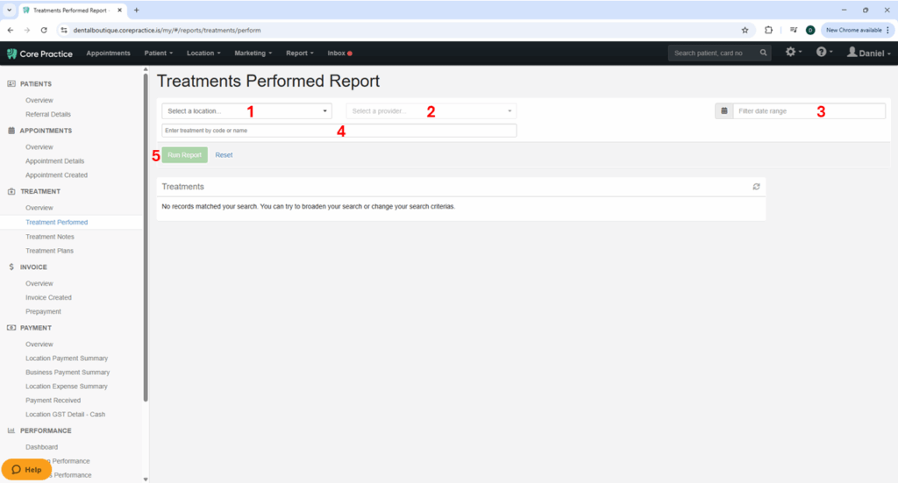Viewport: 898px width, 483px height.
Task: Open the Report menu dropdown
Action: (x=300, y=53)
